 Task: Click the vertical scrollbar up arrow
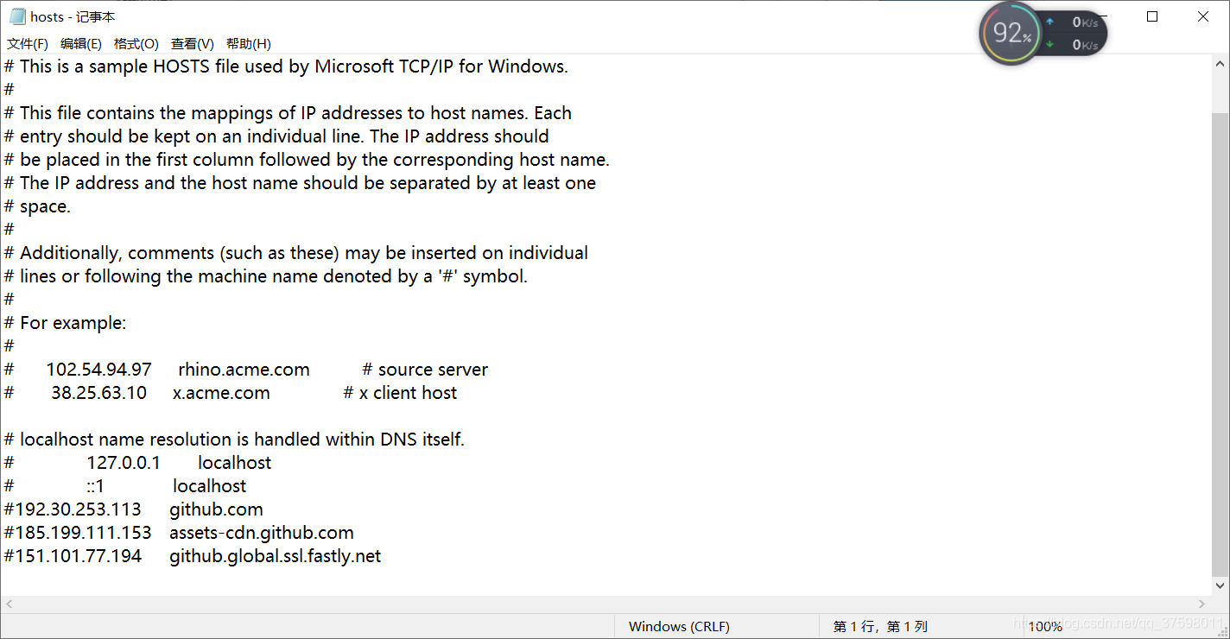(x=1220, y=65)
